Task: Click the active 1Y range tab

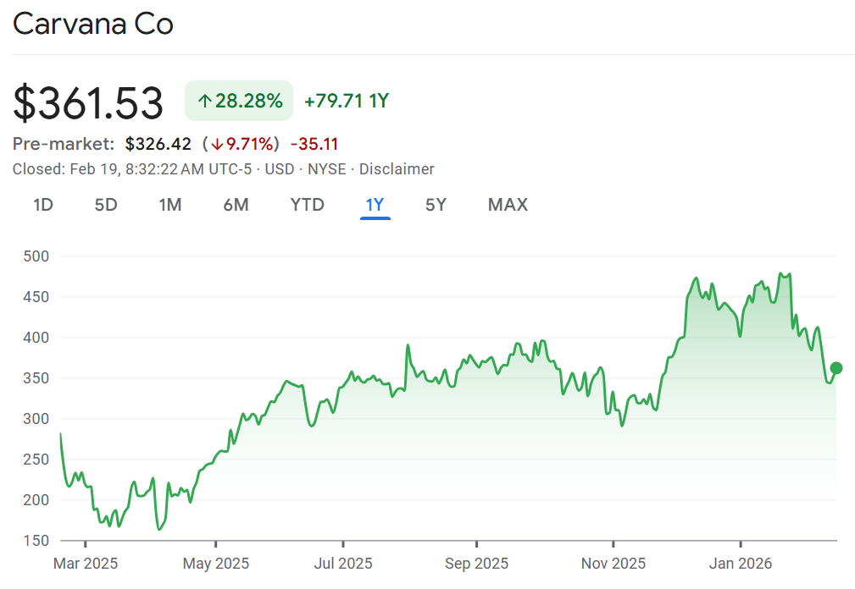Action: 375,205
